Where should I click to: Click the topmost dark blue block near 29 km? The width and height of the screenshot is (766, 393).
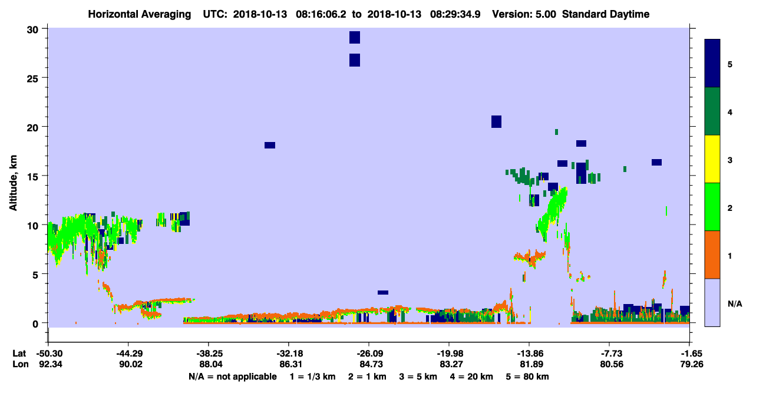click(354, 38)
